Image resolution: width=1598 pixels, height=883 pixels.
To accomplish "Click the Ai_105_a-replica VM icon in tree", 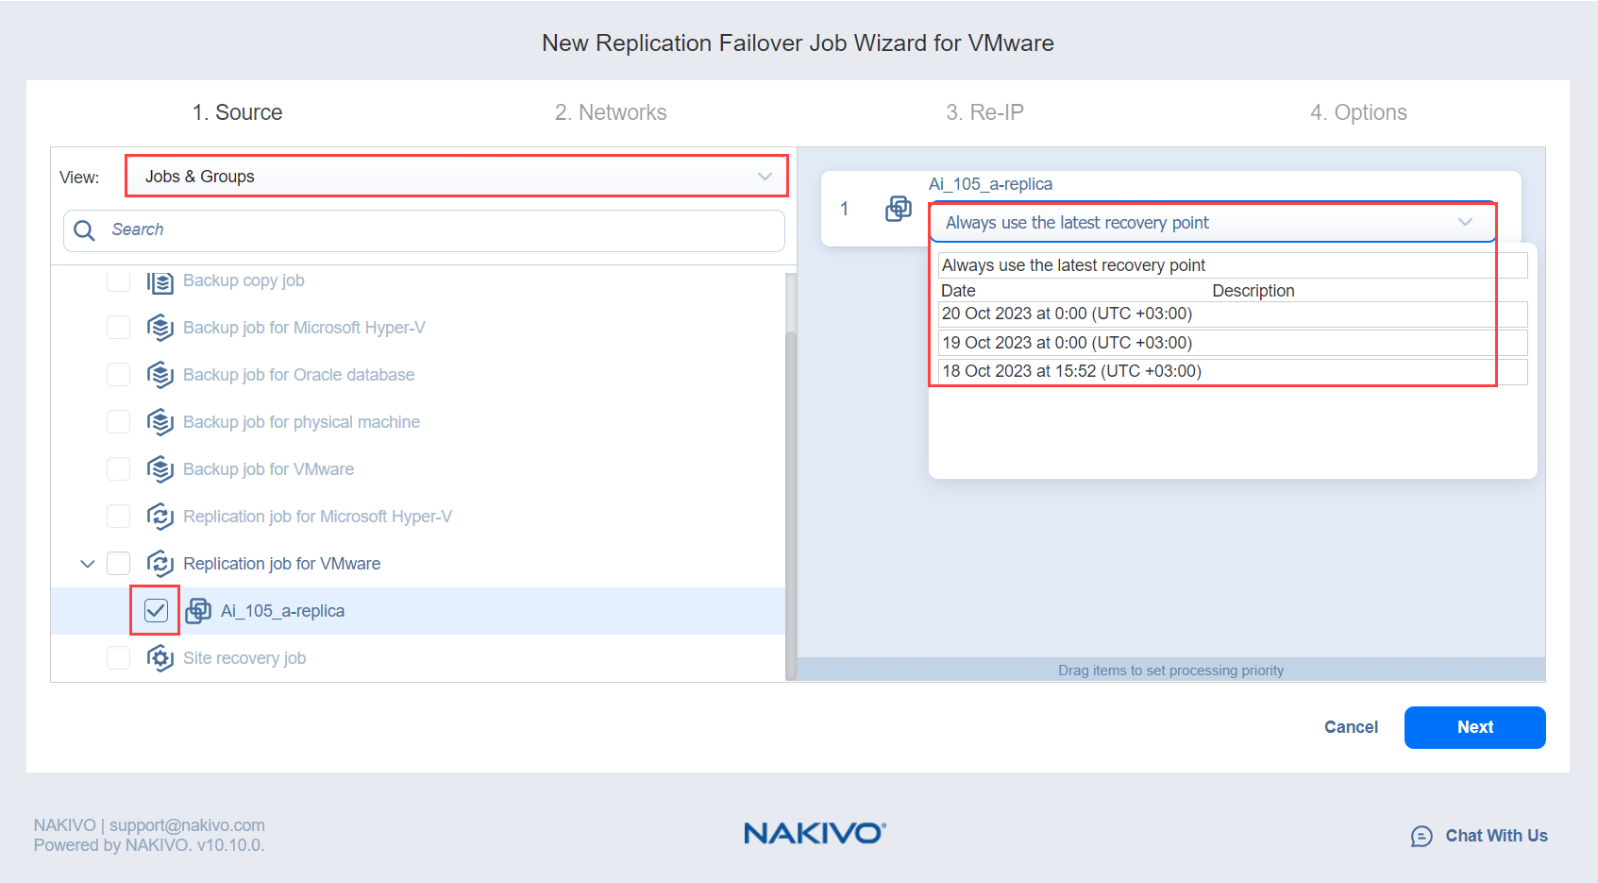I will pos(198,611).
